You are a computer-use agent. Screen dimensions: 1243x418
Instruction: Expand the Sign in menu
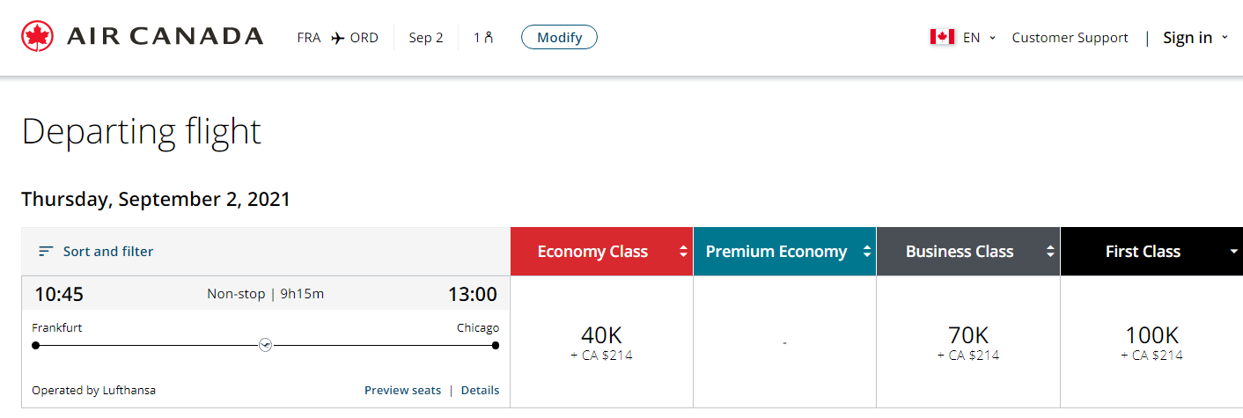pyautogui.click(x=1195, y=37)
